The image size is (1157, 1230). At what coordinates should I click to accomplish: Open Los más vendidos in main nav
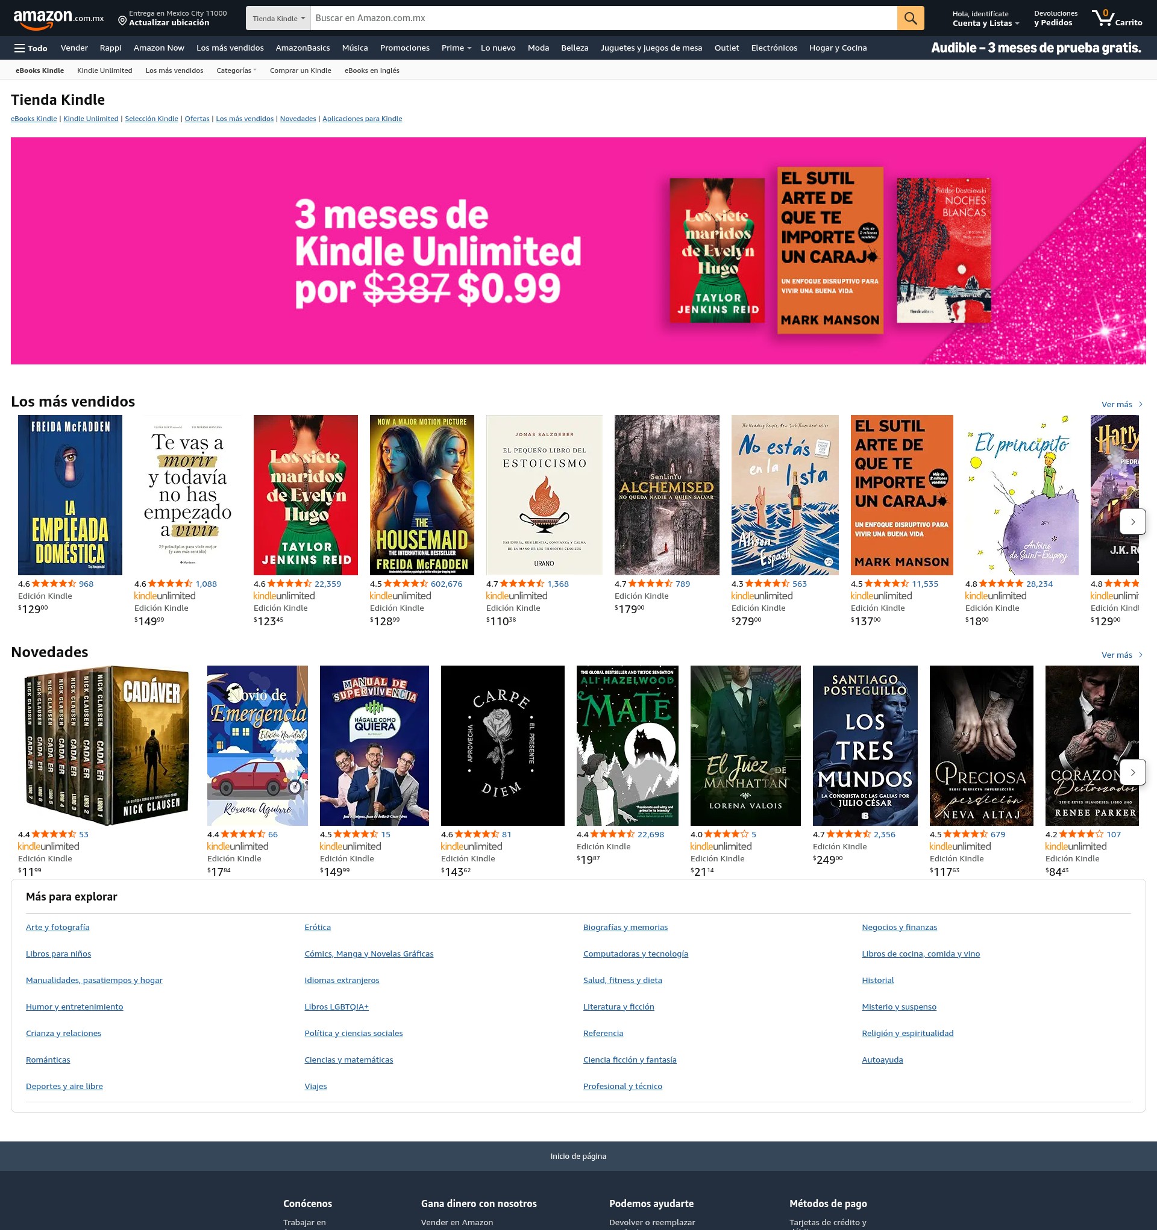coord(230,48)
